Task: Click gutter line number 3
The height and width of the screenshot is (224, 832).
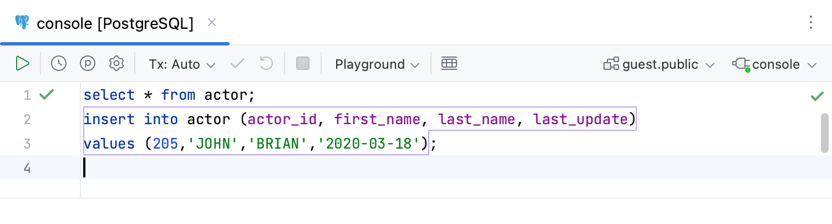Action: pos(27,144)
